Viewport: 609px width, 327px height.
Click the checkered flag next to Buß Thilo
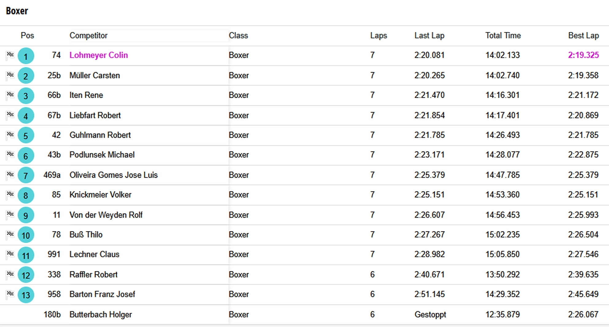[x=10, y=235]
